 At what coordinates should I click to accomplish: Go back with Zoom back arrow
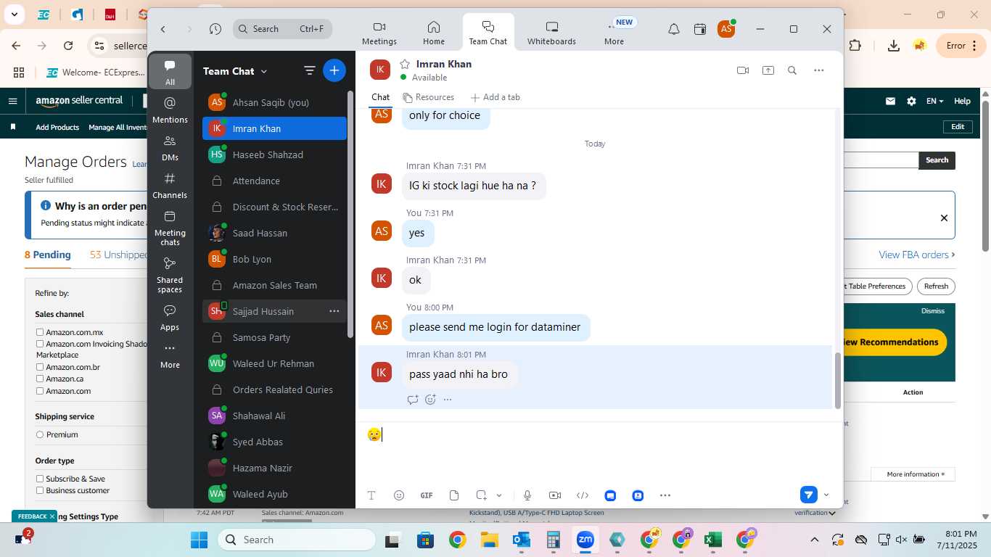click(x=163, y=29)
